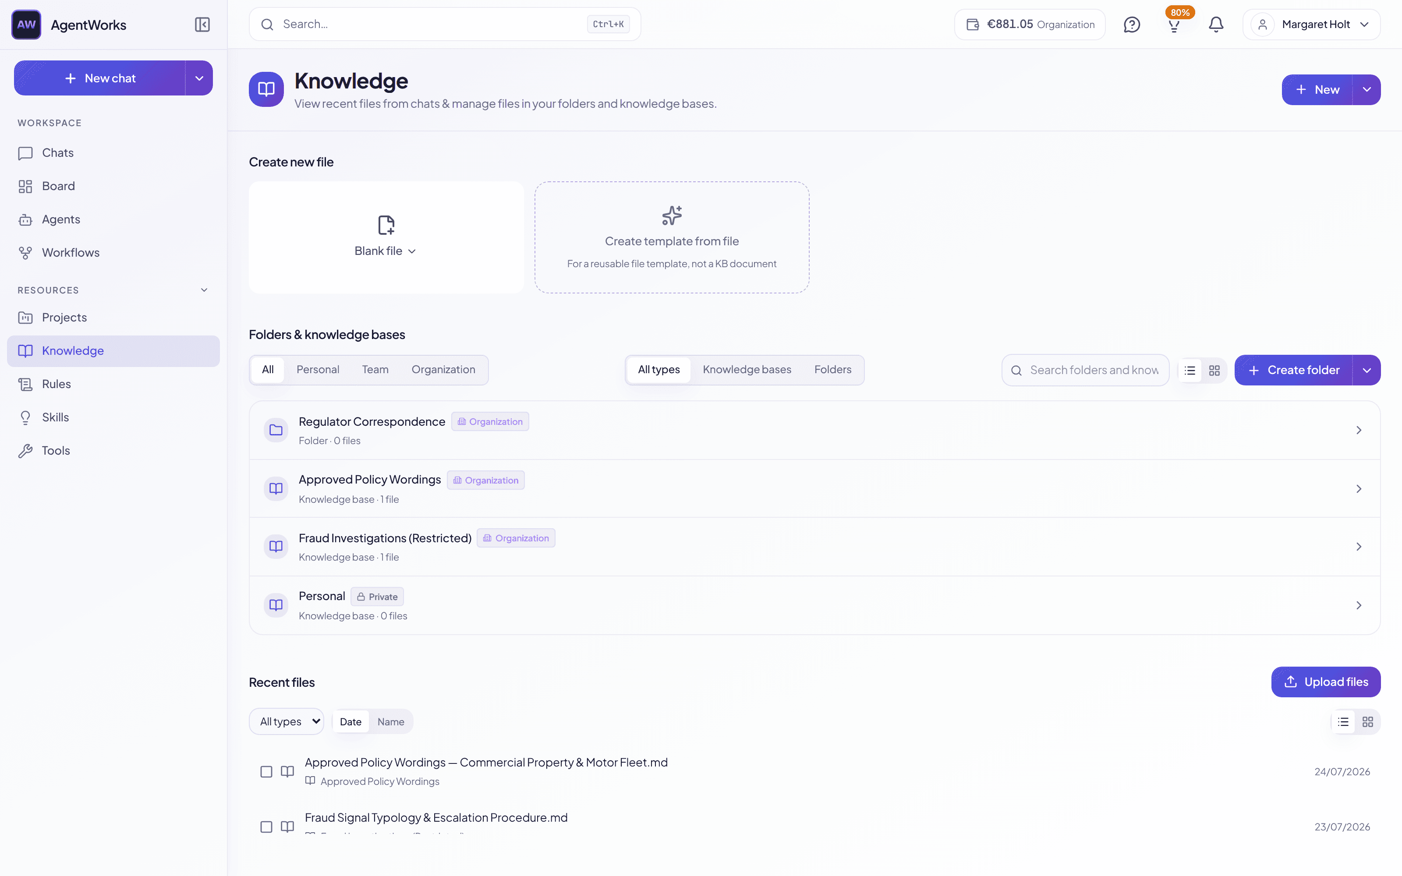
Task: Switch folders to list view
Action: tap(1190, 370)
